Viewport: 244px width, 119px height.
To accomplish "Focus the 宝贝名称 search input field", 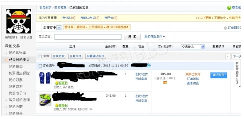I will [x=88, y=37].
